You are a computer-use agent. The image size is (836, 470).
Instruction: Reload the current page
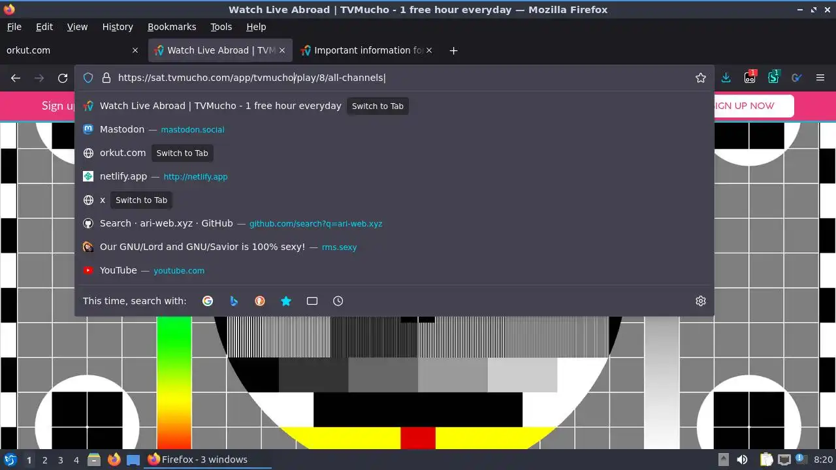63,78
